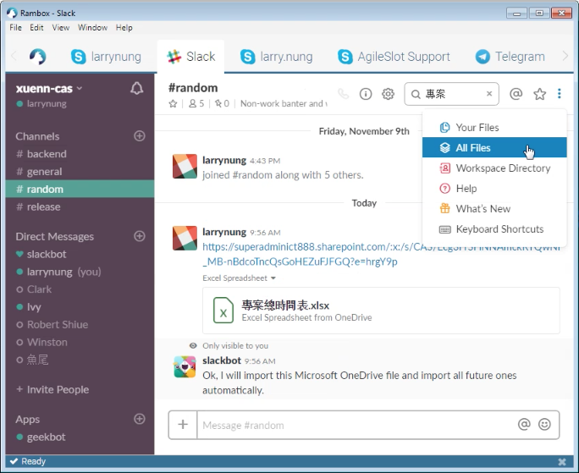This screenshot has width=579, height=473.
Task: Open direct message with Robert Shiue
Action: point(80,325)
